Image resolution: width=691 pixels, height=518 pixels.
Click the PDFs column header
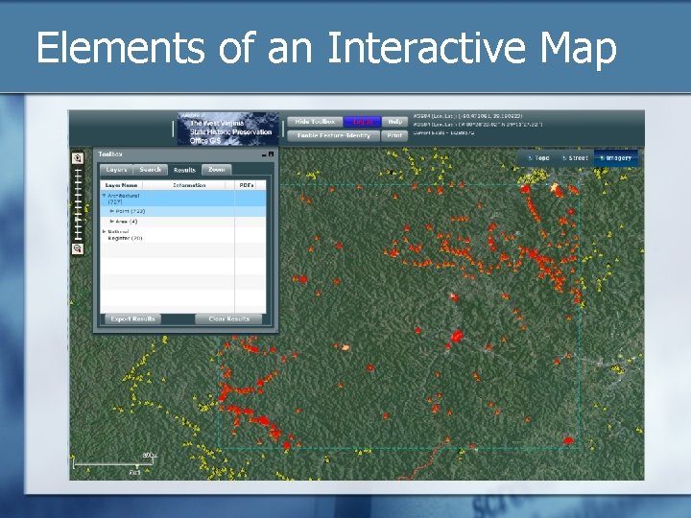tap(247, 185)
